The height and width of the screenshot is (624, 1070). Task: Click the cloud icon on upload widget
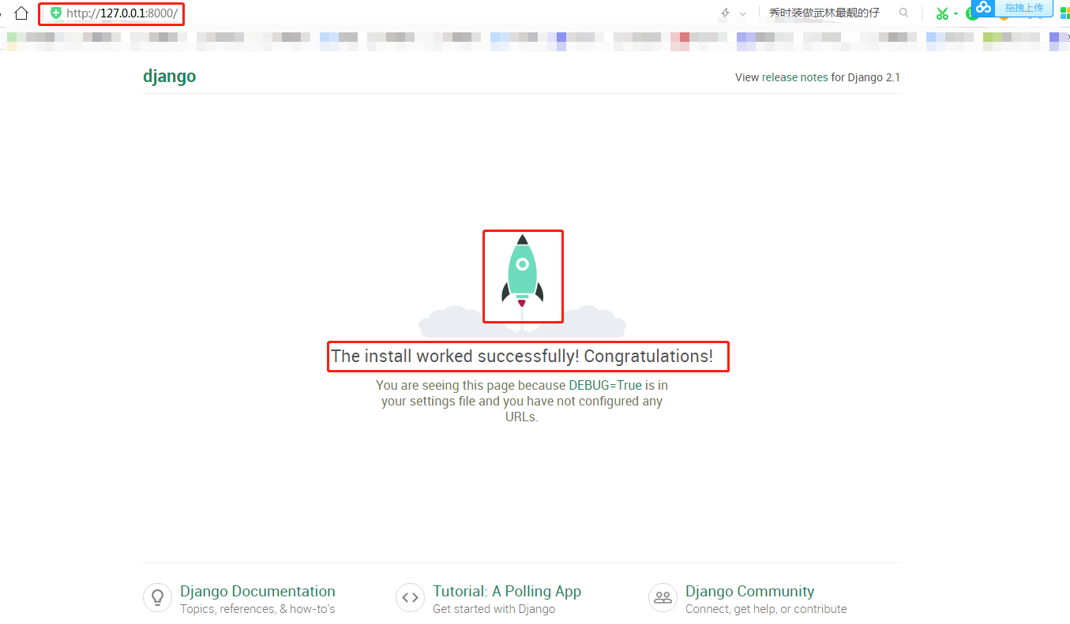(983, 7)
